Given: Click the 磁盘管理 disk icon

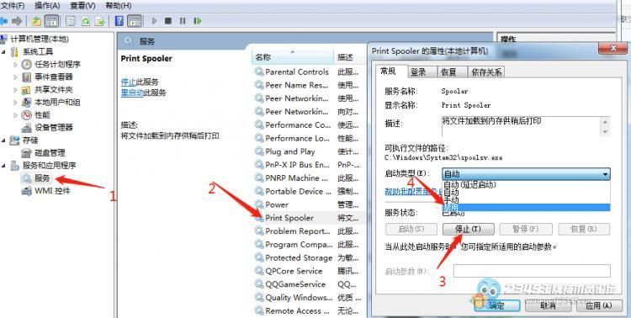Looking at the screenshot, I should point(27,153).
